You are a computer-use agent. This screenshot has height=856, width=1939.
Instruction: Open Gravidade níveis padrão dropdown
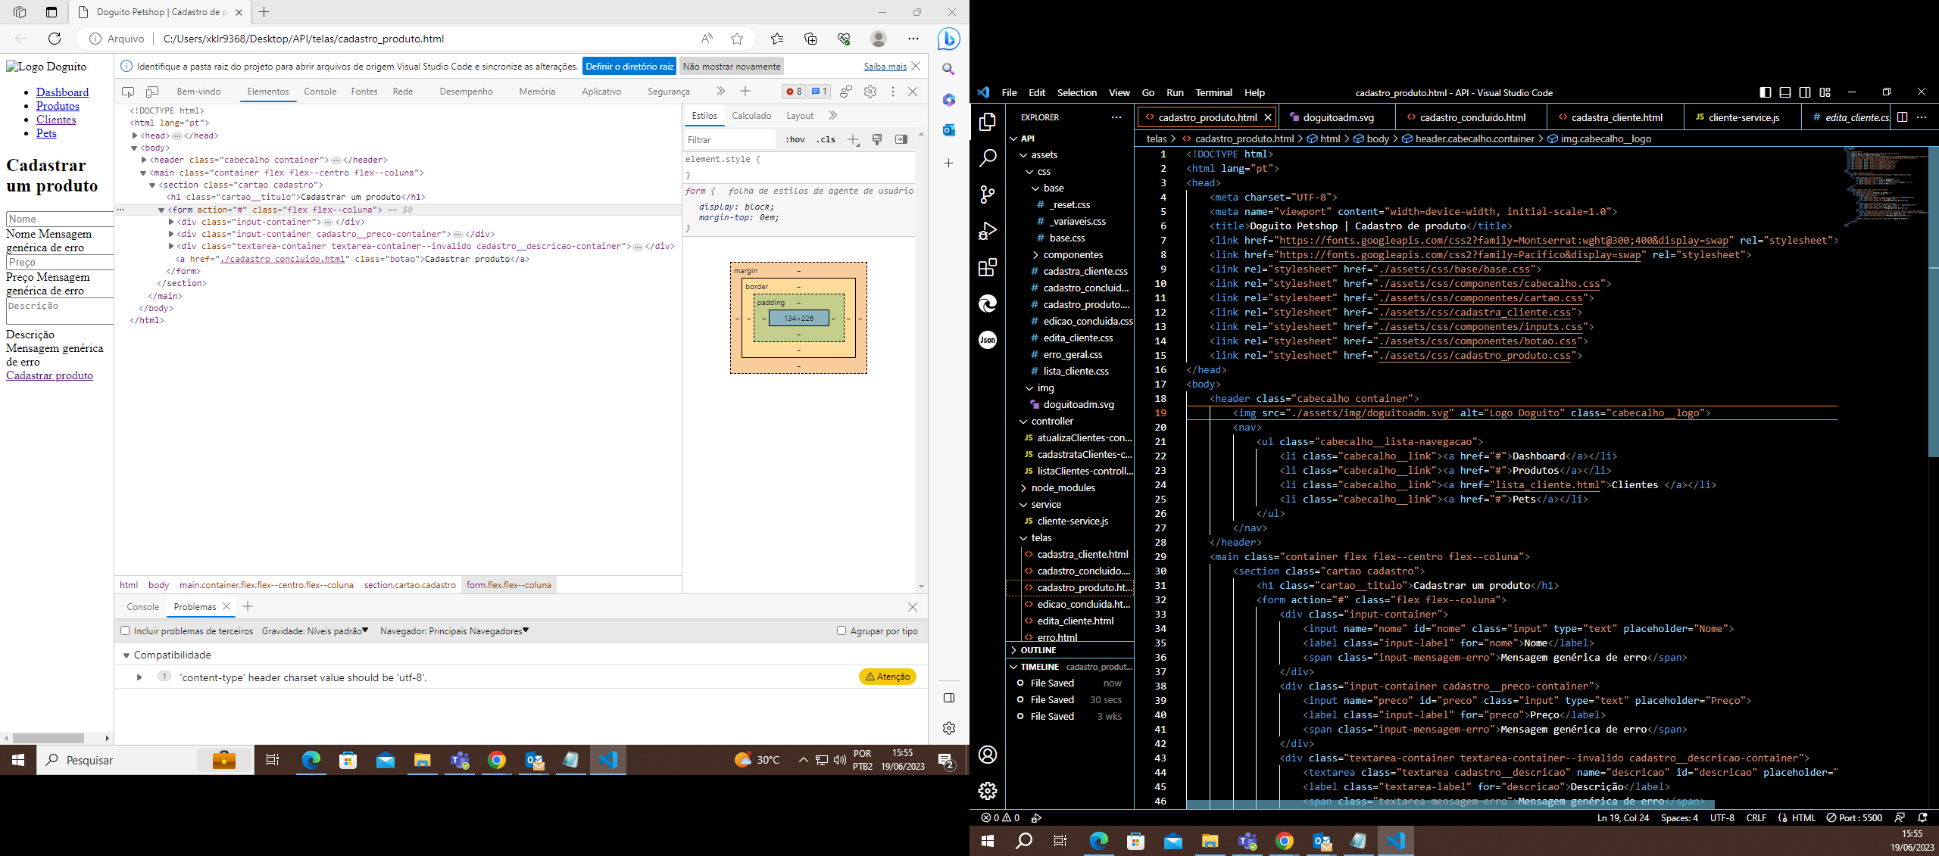point(315,631)
